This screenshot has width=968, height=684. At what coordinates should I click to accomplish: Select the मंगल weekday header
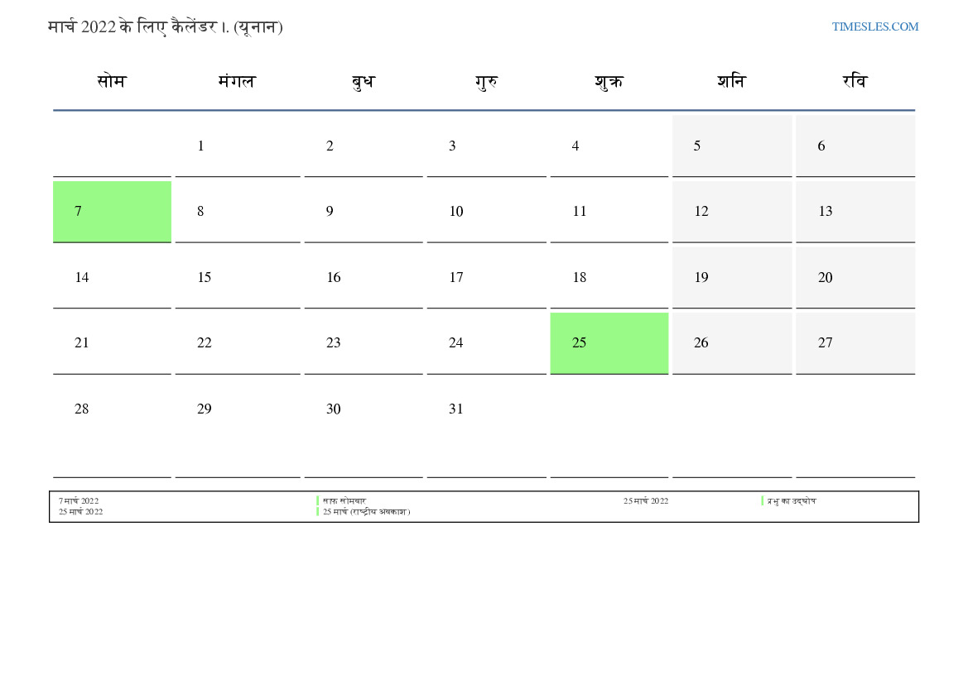[237, 81]
